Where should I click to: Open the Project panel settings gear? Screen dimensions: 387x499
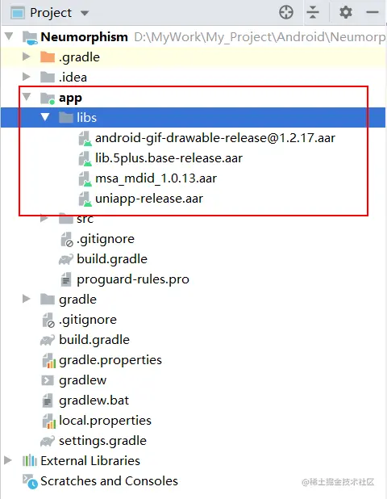tap(345, 13)
